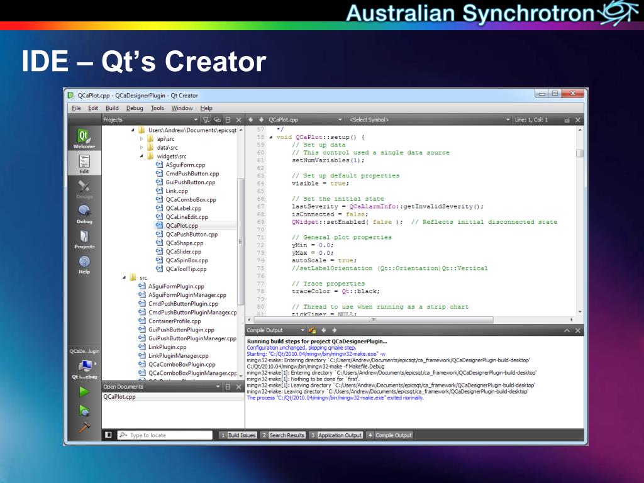Click the green Run button
644x483 pixels.
(84, 391)
